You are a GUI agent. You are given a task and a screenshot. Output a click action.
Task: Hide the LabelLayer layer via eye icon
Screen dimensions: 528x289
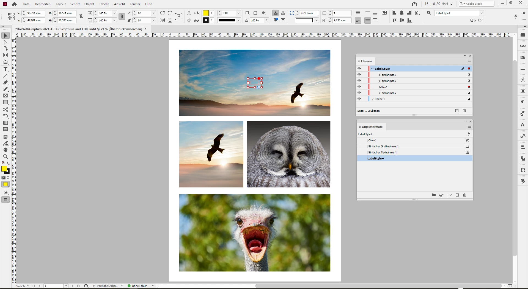[x=359, y=69]
